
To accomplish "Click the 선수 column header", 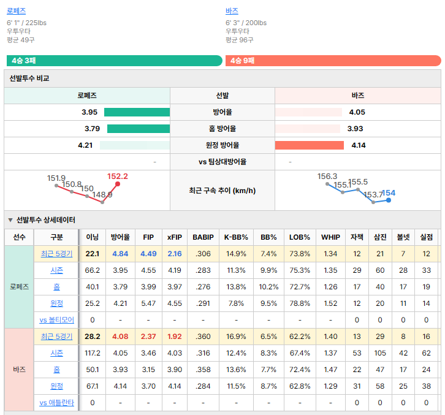I will [19, 237].
